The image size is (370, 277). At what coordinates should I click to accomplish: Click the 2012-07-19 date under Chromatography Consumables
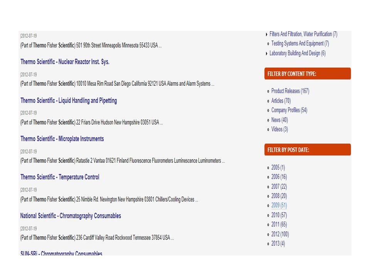pos(29,229)
